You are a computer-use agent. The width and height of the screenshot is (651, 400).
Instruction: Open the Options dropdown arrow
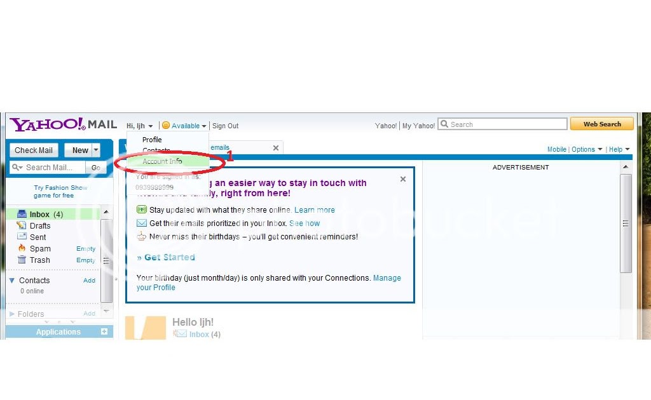[x=600, y=149]
